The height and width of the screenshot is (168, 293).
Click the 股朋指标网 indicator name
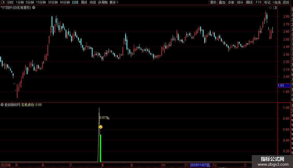tap(12, 105)
